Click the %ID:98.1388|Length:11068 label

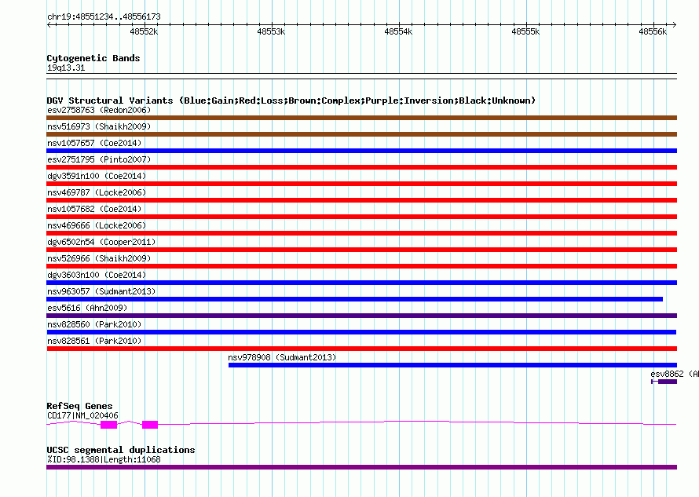point(104,459)
